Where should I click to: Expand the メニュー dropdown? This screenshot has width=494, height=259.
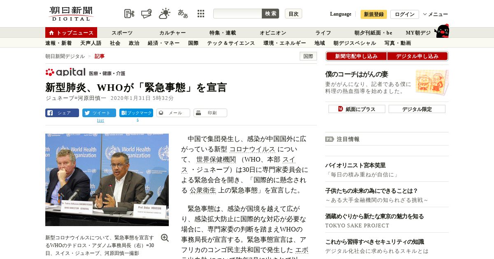tap(436, 14)
